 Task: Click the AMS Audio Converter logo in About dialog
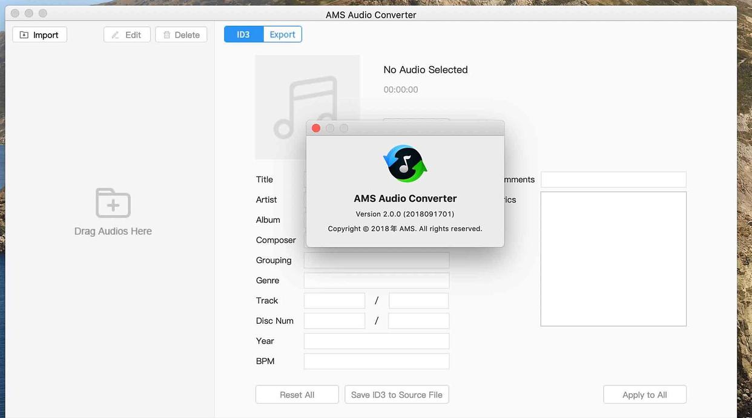pos(405,163)
